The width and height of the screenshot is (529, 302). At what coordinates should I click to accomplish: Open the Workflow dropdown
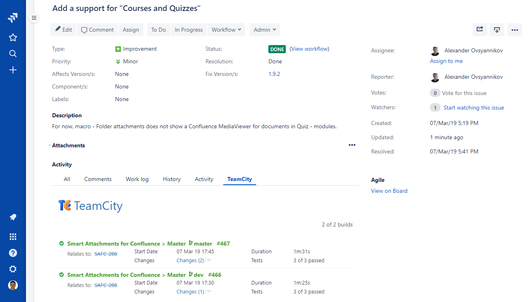(x=226, y=30)
